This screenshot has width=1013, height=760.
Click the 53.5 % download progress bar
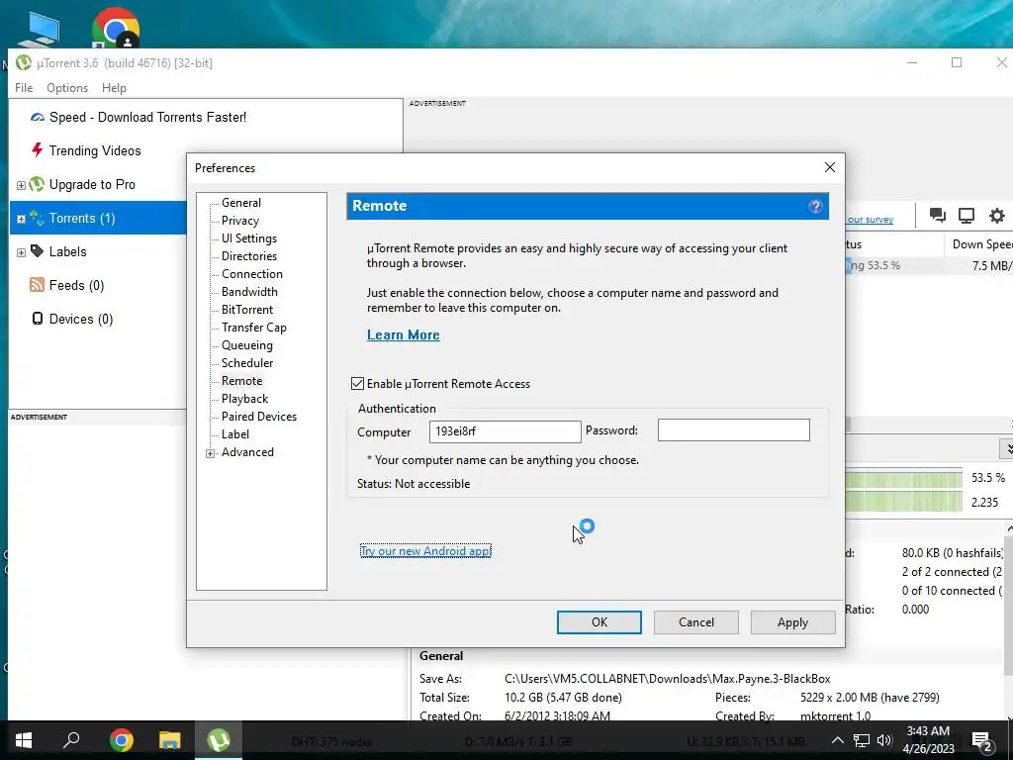(903, 478)
